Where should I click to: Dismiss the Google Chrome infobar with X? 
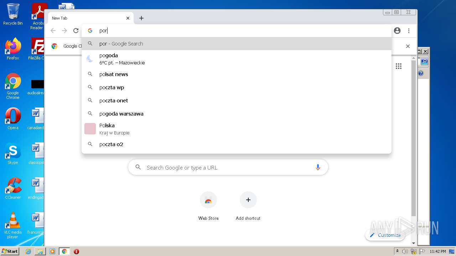coord(408,46)
